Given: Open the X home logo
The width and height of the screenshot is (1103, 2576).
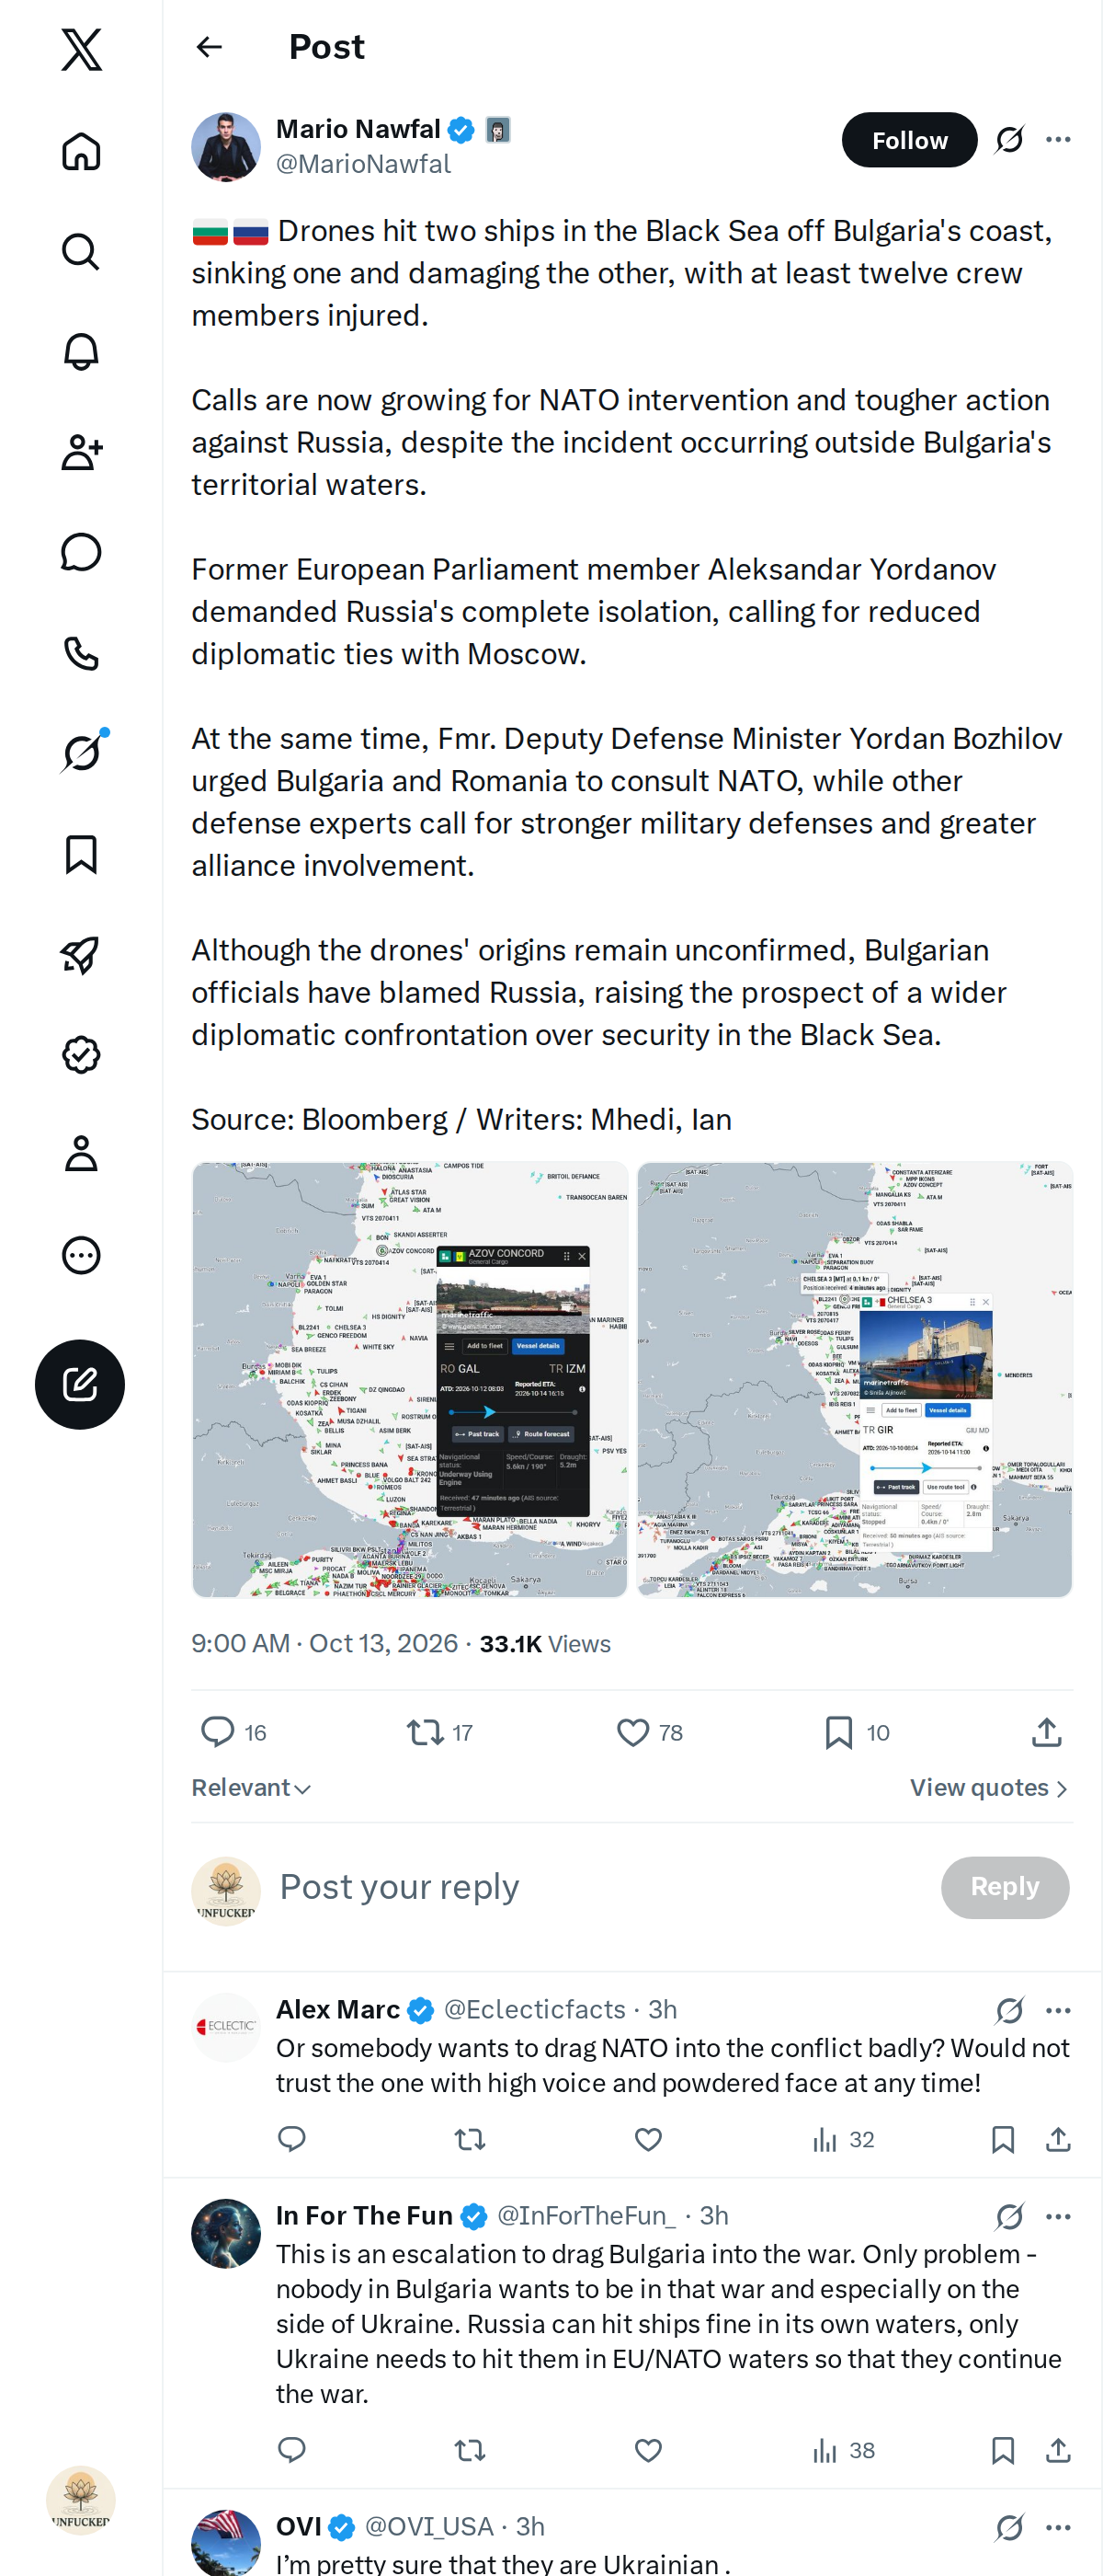Looking at the screenshot, I should pos(81,49).
